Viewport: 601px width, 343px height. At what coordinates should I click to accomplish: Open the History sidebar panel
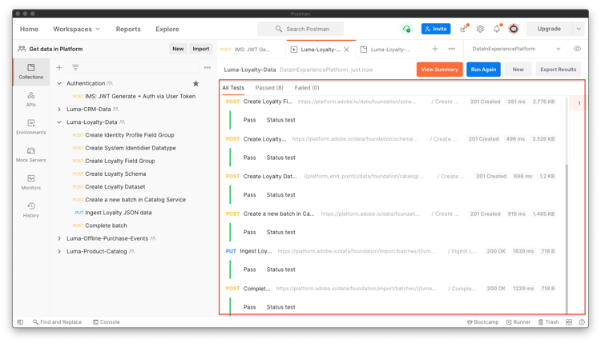pos(31,210)
